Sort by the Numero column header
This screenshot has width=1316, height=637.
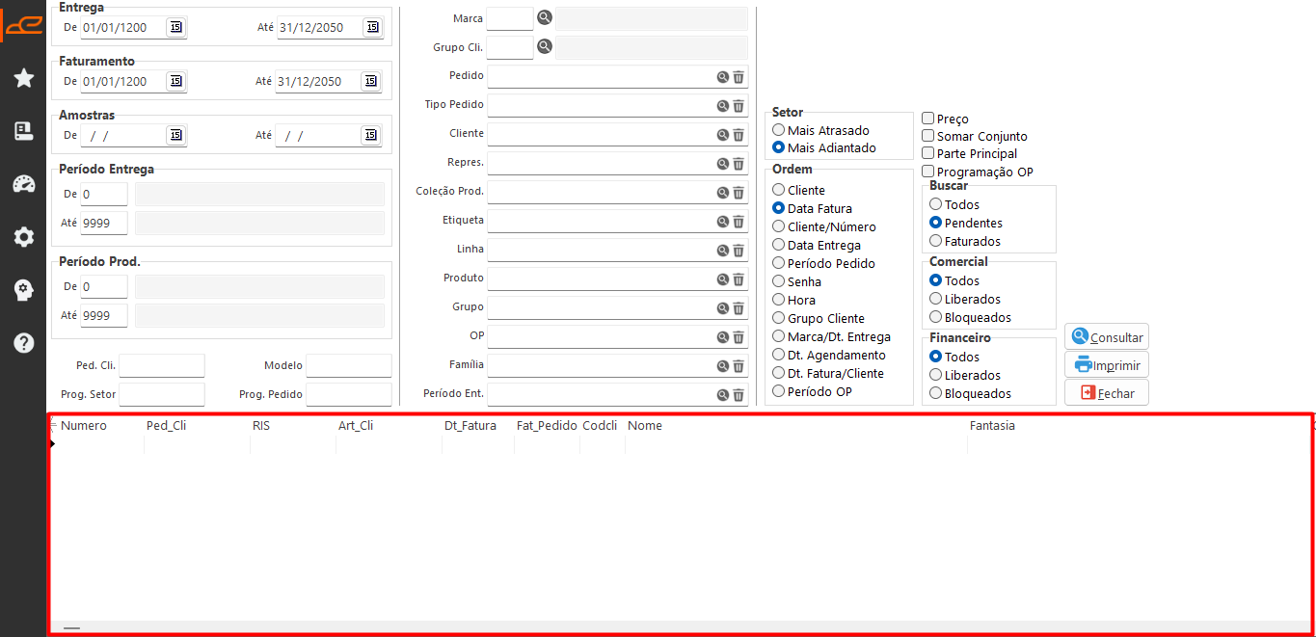pyautogui.click(x=84, y=425)
